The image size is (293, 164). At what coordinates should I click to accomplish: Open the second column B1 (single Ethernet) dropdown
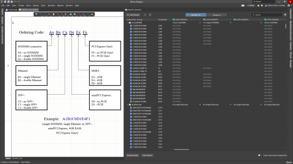(x=230, y=105)
